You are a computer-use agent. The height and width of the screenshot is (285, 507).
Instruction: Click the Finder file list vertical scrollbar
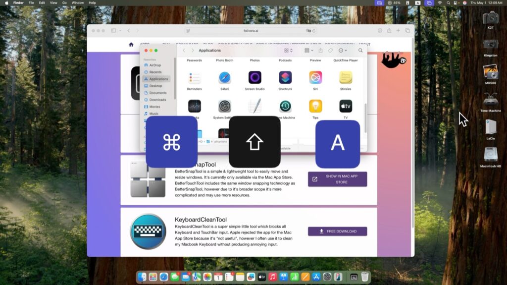pos(366,118)
